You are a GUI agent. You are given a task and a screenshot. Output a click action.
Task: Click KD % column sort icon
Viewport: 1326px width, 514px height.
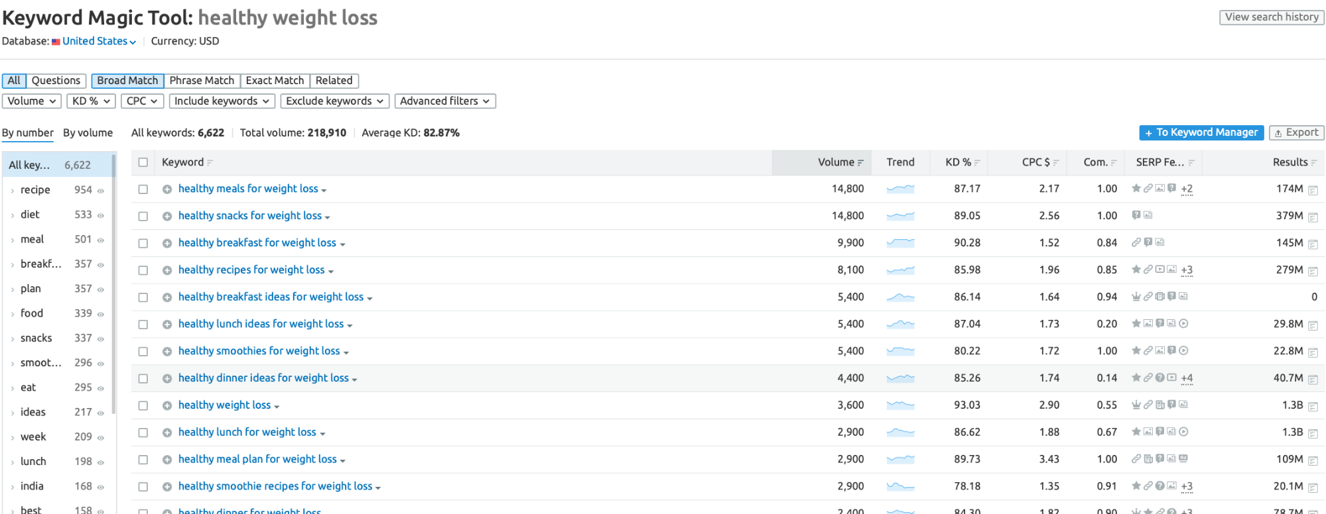tap(977, 163)
